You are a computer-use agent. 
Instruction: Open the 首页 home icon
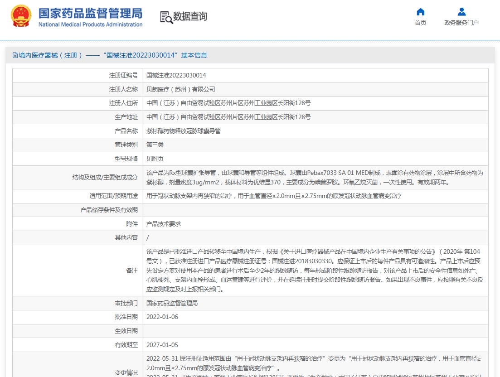point(421,12)
